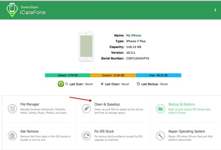This screenshot has width=221, height=150.
Task: Open the File Manager title
Action: pos(30,104)
